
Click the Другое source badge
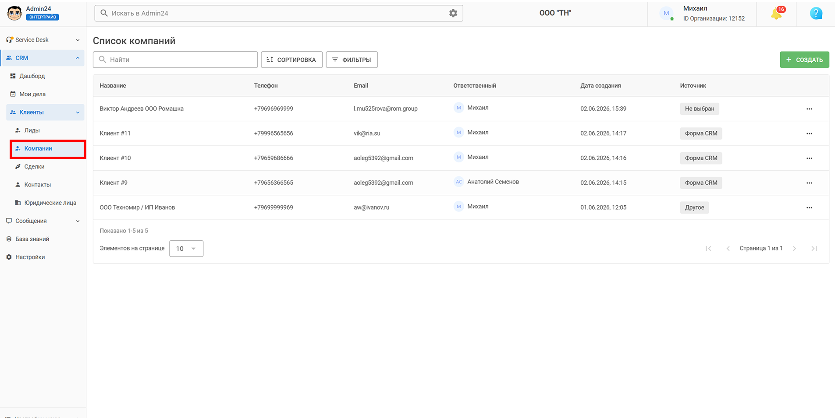[694, 207]
